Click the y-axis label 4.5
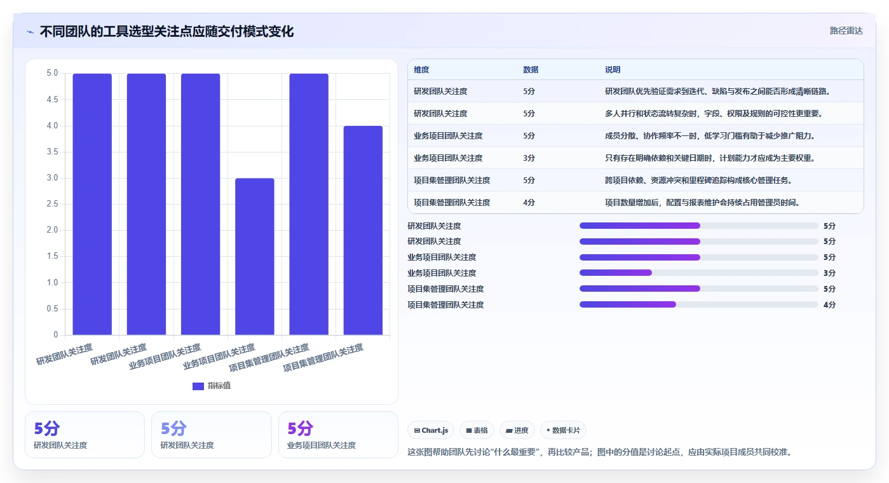This screenshot has width=889, height=483. (52, 100)
